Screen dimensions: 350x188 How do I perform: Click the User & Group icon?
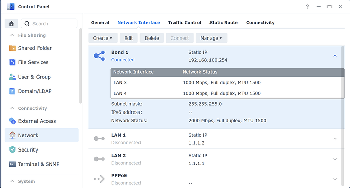click(x=12, y=77)
